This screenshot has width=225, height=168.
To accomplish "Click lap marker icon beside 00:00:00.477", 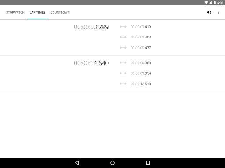I will tap(123, 48).
